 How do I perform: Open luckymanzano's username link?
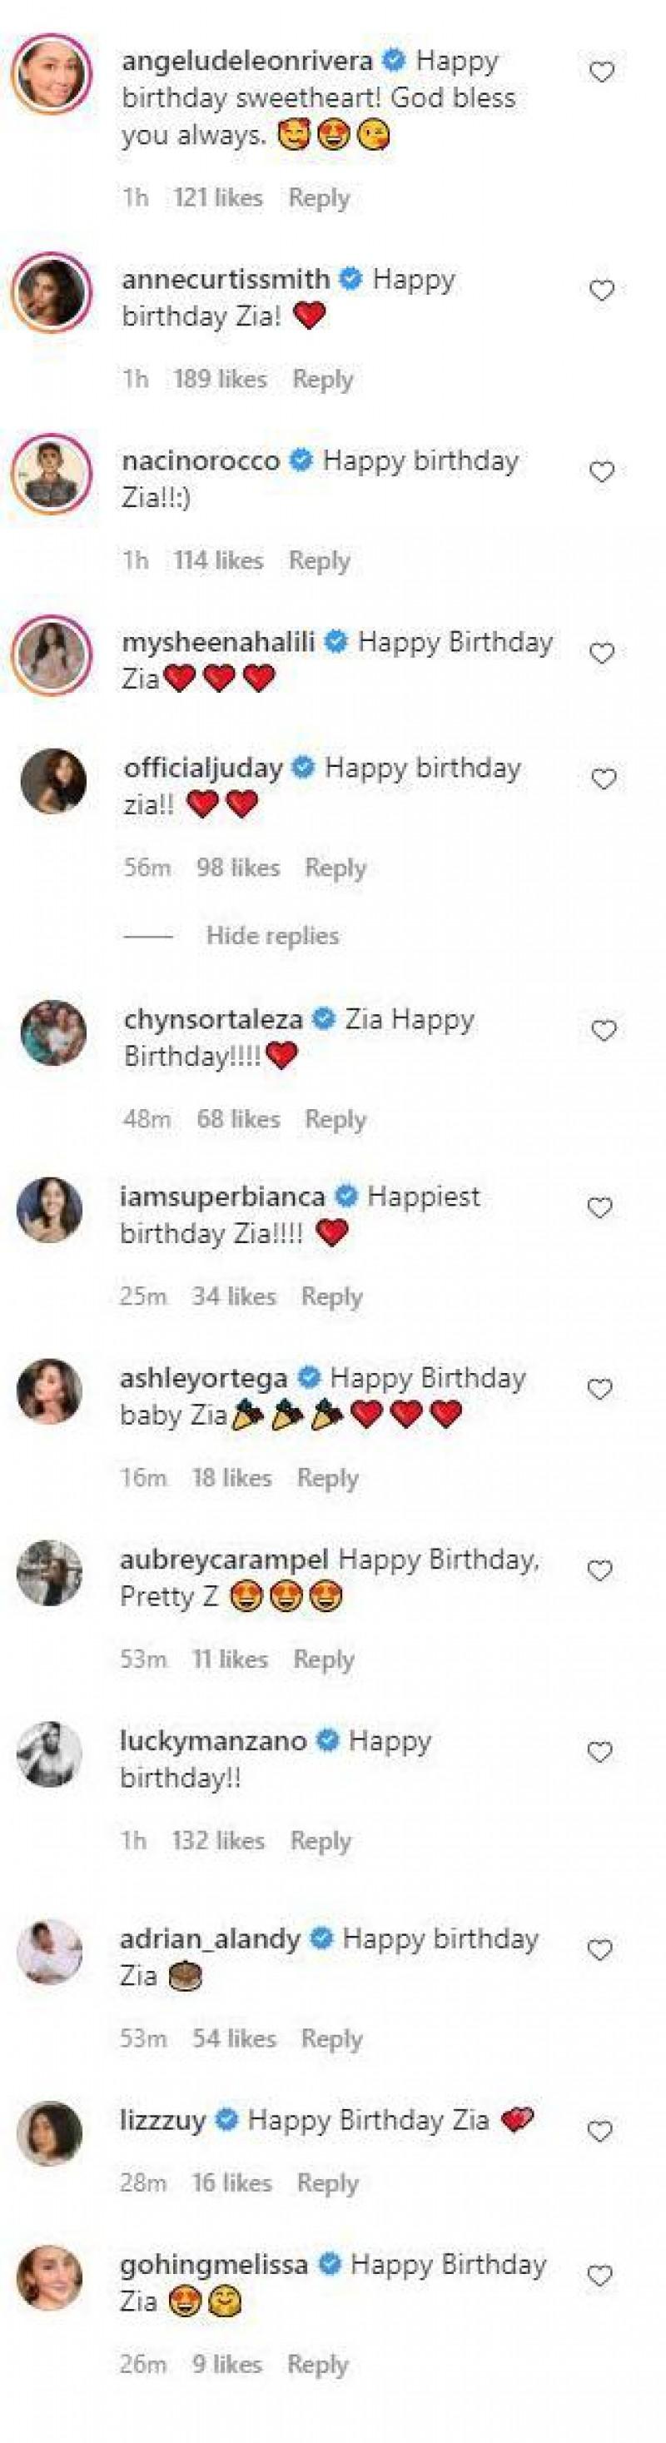(213, 1741)
